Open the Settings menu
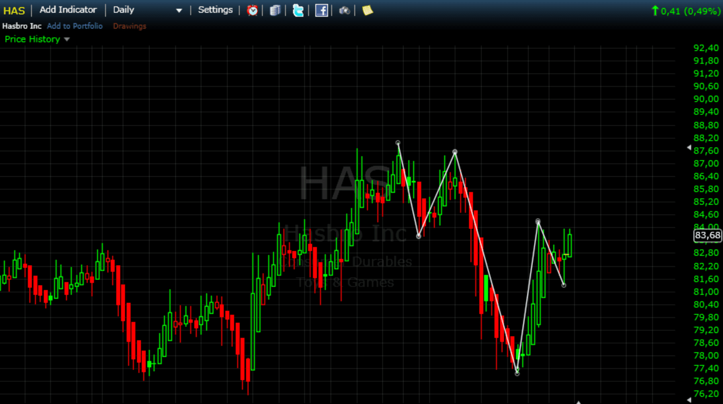 pyautogui.click(x=215, y=10)
